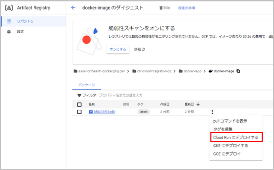Select pull コマンドを表示 from the menu

click(x=230, y=121)
